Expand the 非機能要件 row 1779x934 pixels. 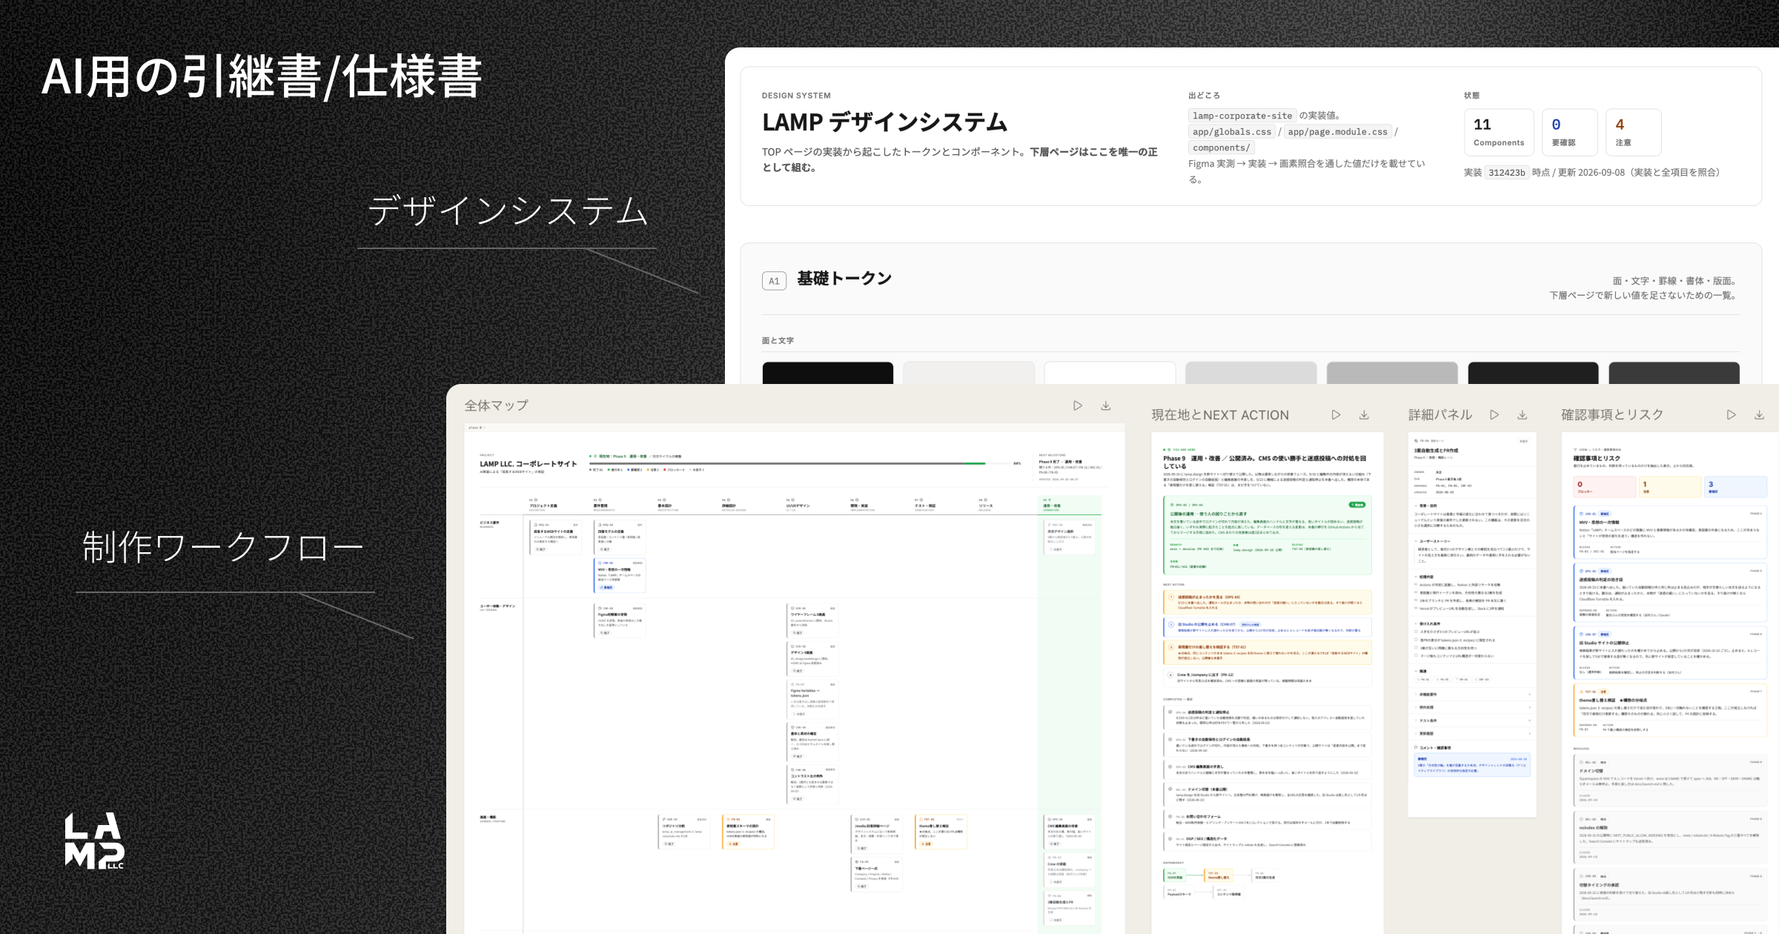[1471, 695]
